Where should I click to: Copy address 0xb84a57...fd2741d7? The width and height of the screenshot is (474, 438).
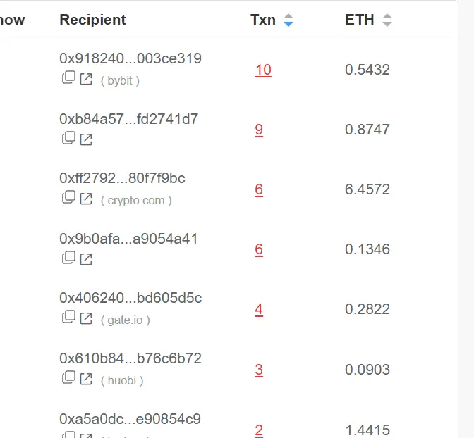[x=68, y=138]
